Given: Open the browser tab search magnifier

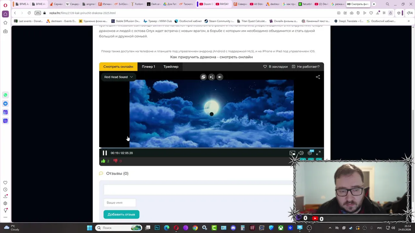Looking at the screenshot, I should [387, 4].
